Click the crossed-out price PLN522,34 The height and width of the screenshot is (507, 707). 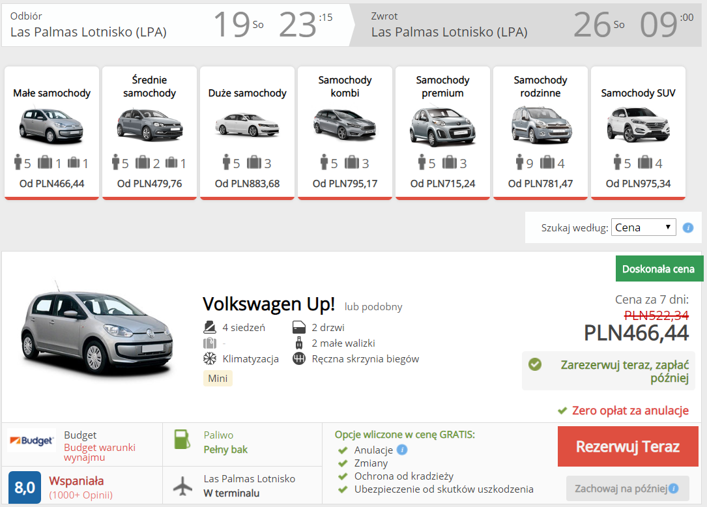tap(657, 315)
